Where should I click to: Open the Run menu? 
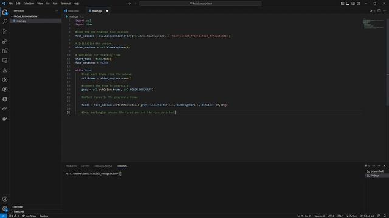(x=55, y=4)
